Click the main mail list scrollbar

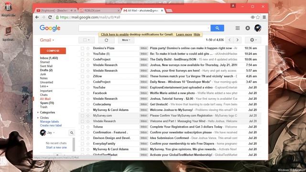pyautogui.click(x=267, y=64)
